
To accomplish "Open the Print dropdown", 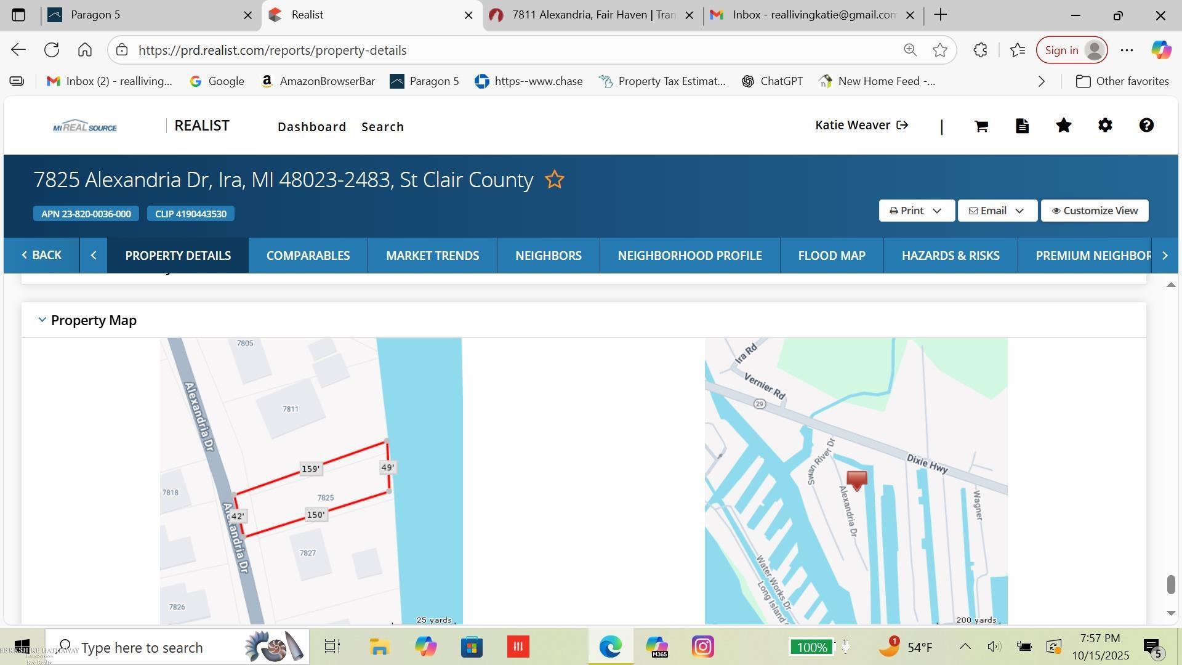I will coord(916,211).
